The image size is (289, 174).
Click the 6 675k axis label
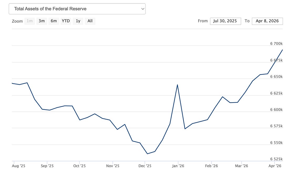point(276,60)
